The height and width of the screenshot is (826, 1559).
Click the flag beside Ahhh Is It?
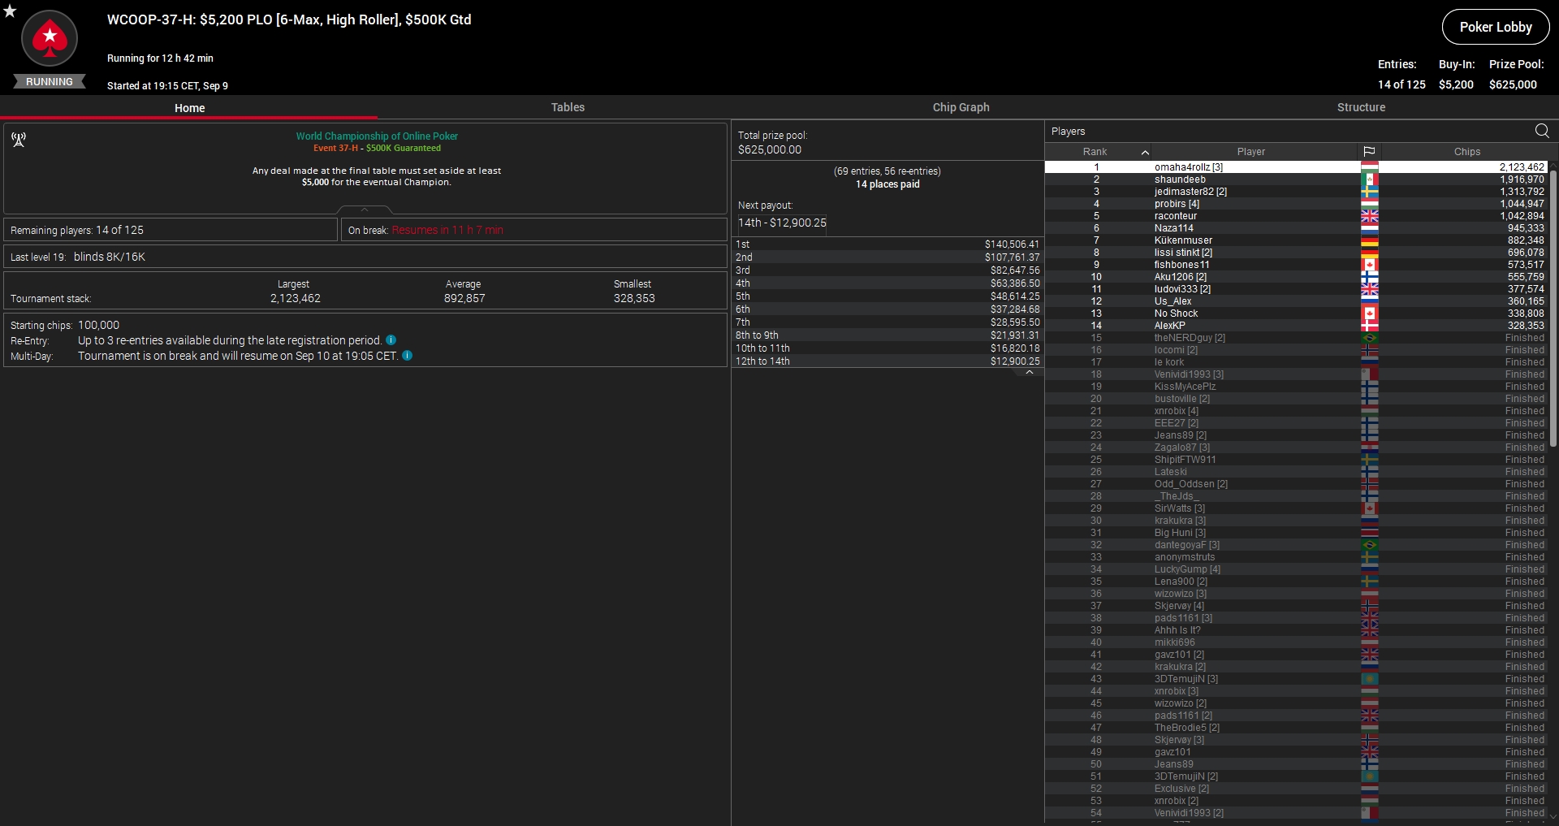[x=1370, y=630]
